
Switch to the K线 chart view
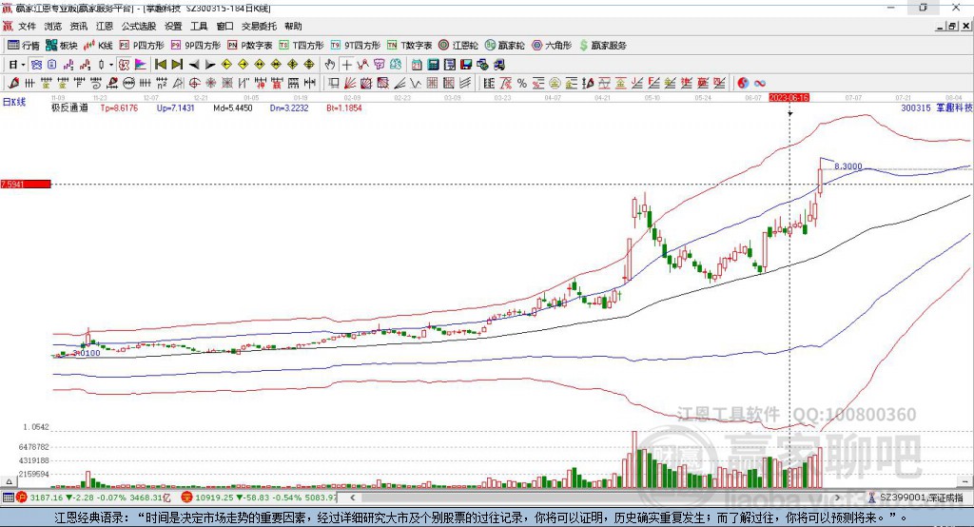99,45
